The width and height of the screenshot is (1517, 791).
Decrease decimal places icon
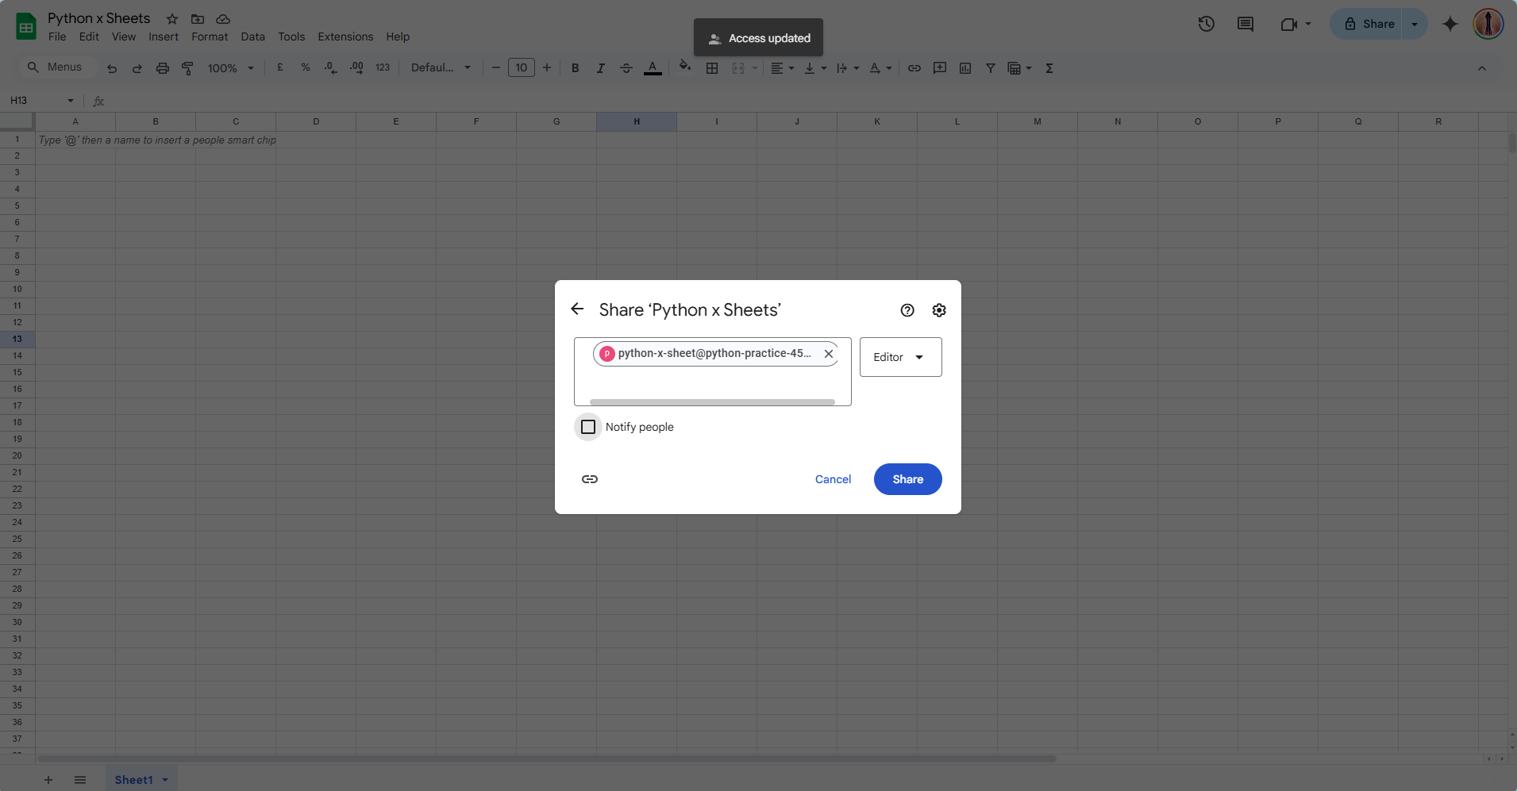[331, 67]
